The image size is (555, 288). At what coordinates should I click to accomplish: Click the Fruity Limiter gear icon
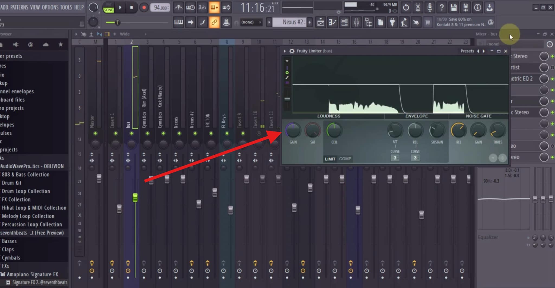pyautogui.click(x=292, y=51)
